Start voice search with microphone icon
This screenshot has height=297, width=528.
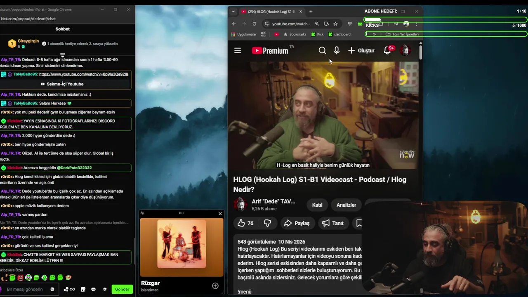337,50
